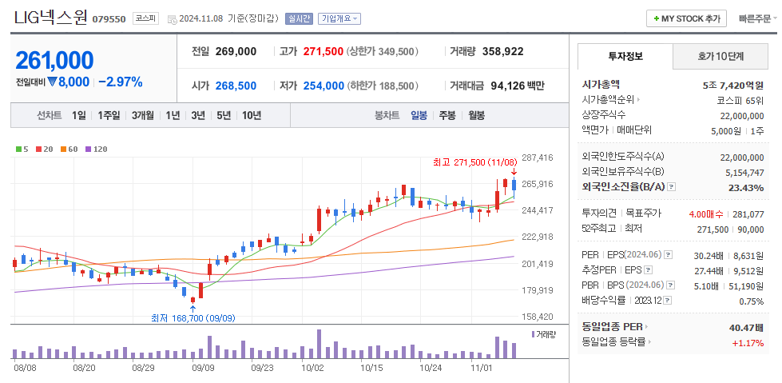
Task: Select the 3년 line chart
Action: pos(198,115)
